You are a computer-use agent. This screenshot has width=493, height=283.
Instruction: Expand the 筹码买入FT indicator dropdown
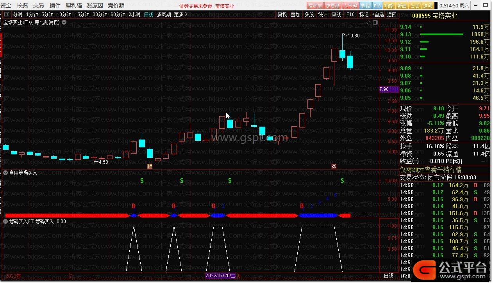tap(6, 221)
